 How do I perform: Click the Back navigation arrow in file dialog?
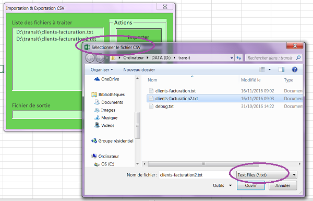click(x=90, y=58)
